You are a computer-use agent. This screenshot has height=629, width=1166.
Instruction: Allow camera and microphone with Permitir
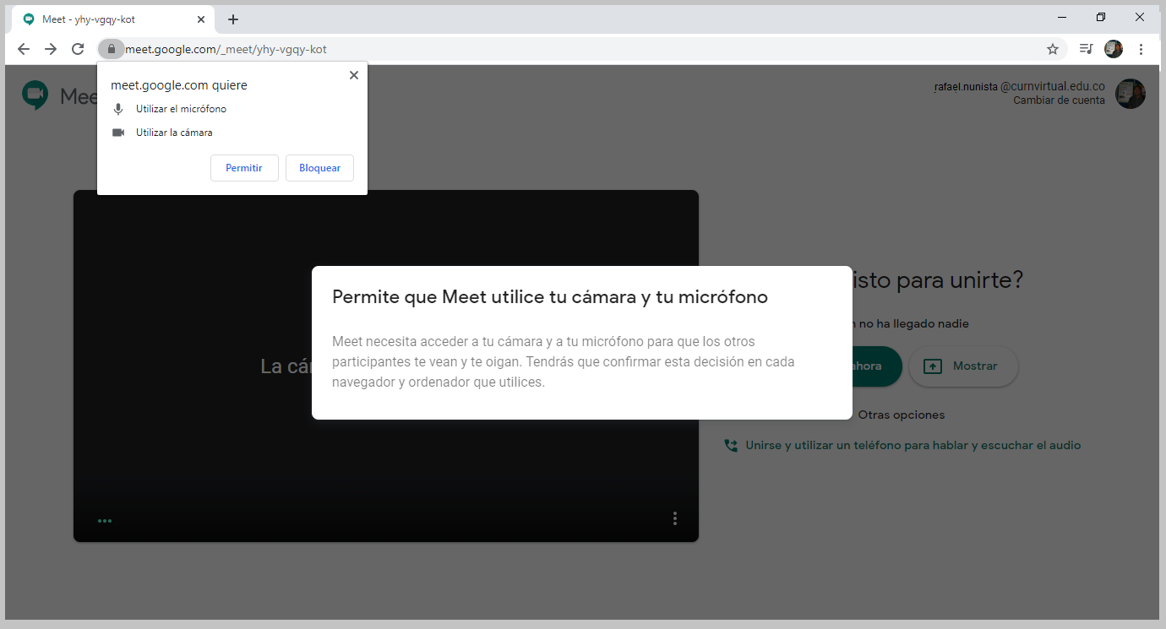244,168
